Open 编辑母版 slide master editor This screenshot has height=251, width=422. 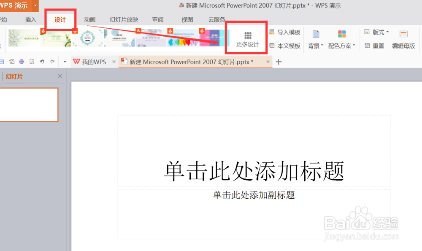point(403,39)
